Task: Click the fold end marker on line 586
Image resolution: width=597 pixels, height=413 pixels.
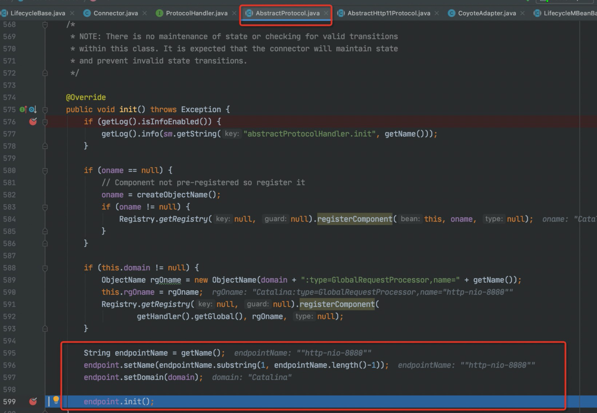Action: (x=45, y=244)
